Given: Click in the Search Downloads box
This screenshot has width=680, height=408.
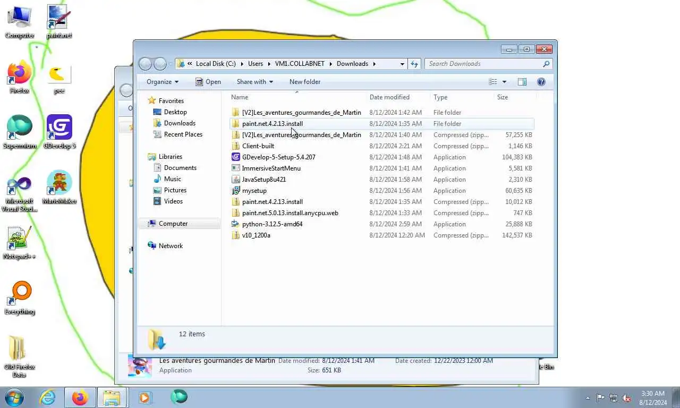Looking at the screenshot, I should (483, 64).
